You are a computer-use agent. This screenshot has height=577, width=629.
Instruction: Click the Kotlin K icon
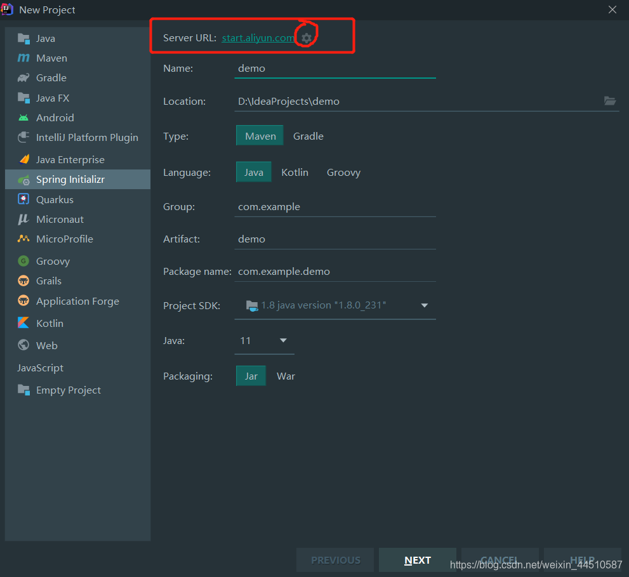coord(23,322)
